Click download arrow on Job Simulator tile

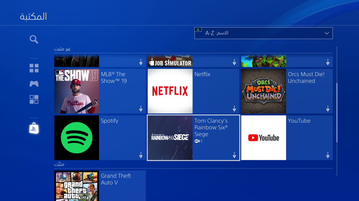(x=234, y=62)
